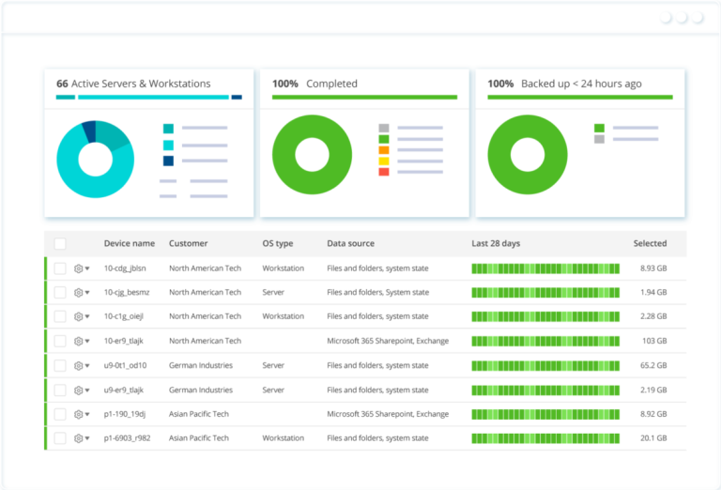Click the red legend swatch in Completed card
The width and height of the screenshot is (721, 490).
pos(383,172)
